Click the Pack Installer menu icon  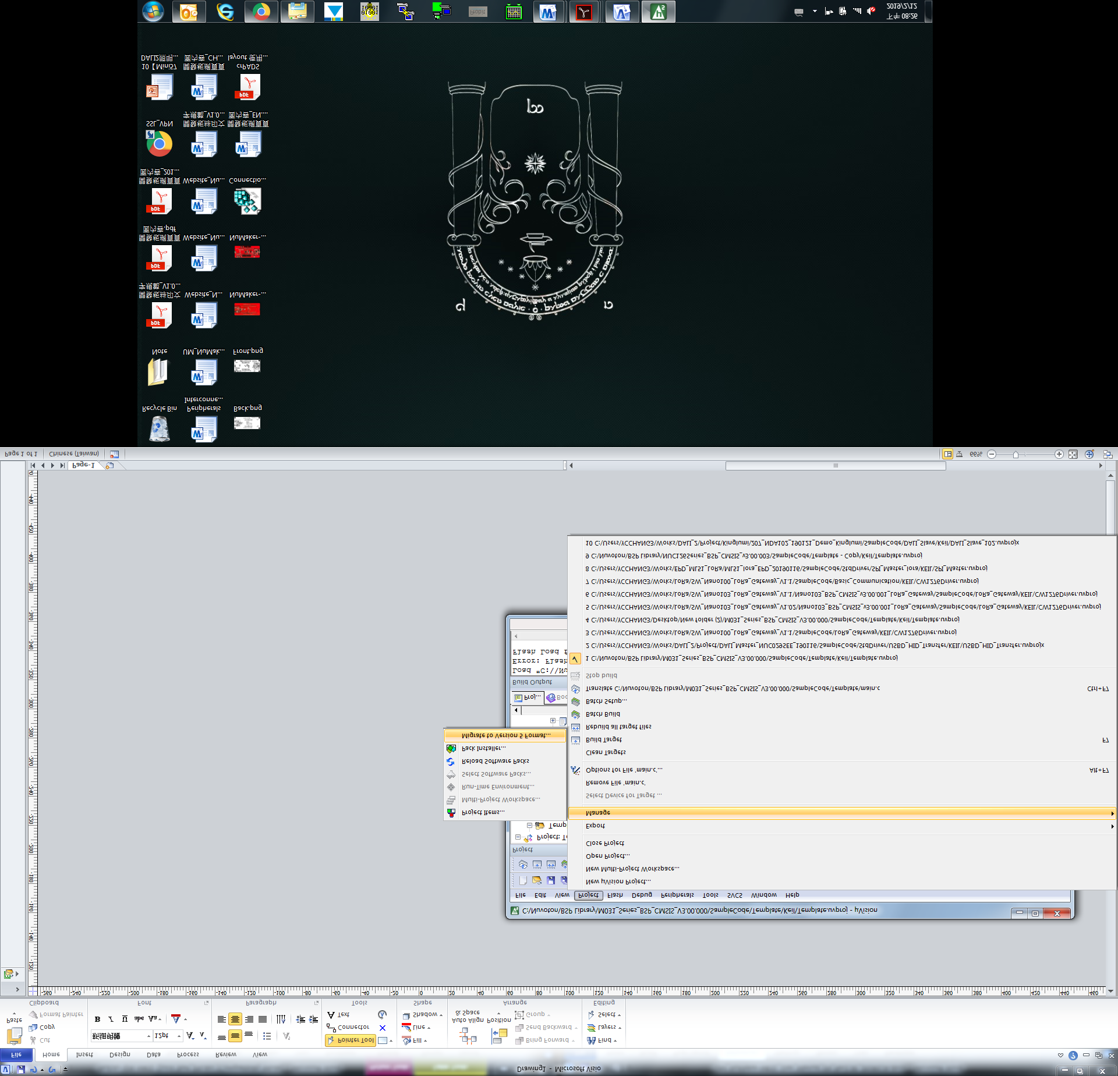451,749
